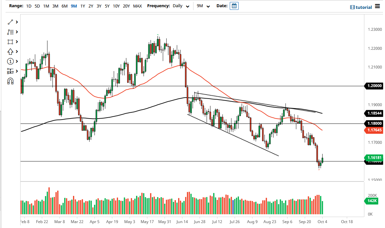Viewport: 385px width, 228px height.
Task: Set range to 1D
Action: point(29,6)
